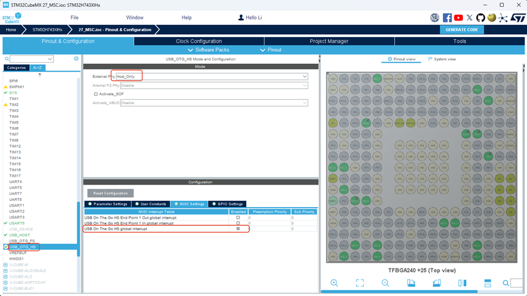Rotate the chip view counter-clockwise
This screenshot has width=527, height=296.
tap(437, 283)
